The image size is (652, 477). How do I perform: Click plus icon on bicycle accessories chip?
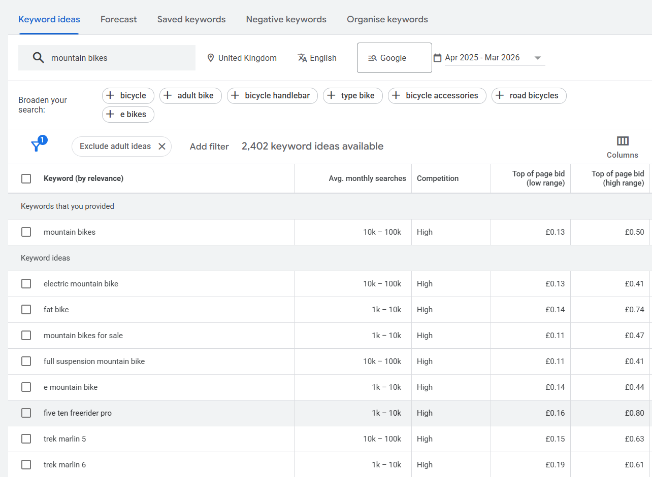coord(396,96)
